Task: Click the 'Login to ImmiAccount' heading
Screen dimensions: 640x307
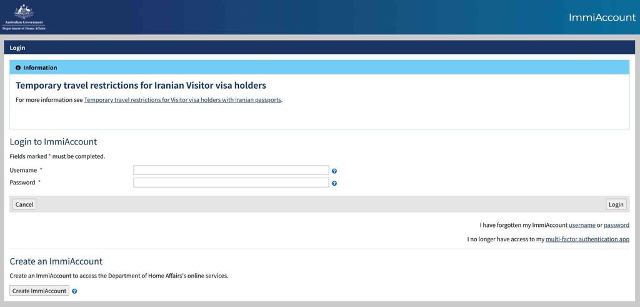Action: coord(54,142)
